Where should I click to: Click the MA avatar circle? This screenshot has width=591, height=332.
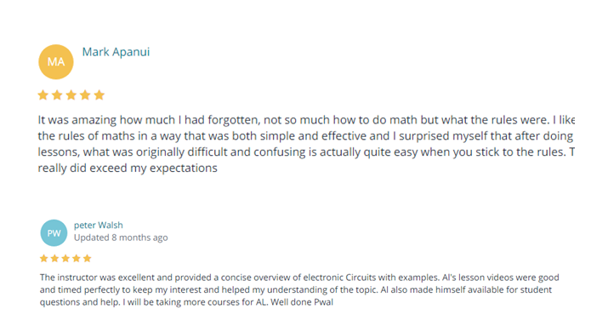(x=56, y=62)
